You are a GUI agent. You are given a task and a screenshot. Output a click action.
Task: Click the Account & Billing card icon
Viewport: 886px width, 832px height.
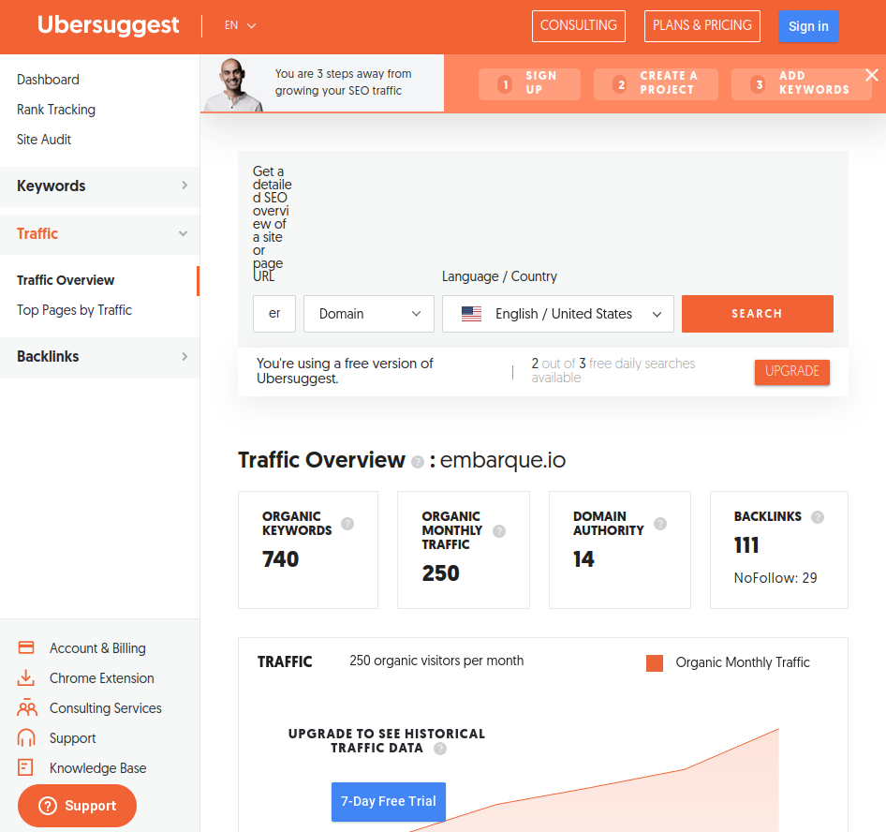[26, 647]
